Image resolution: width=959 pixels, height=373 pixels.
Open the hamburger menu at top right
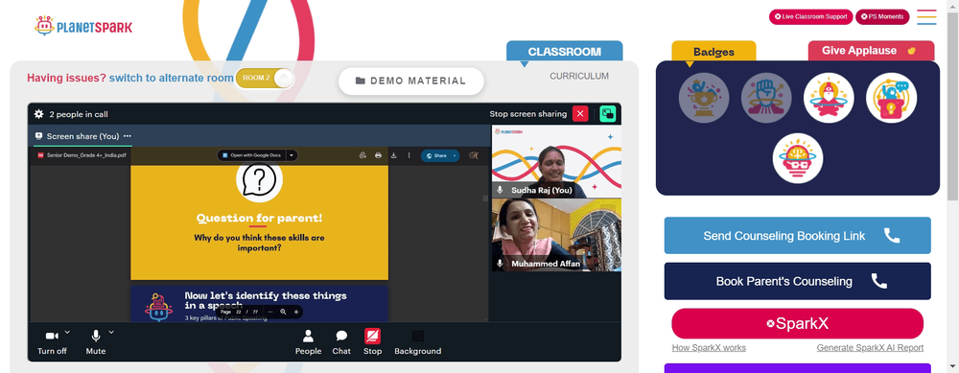[926, 17]
